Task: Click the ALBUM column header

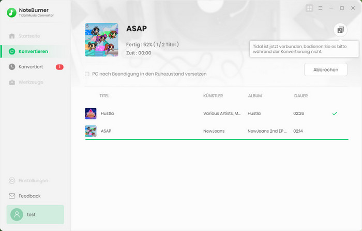Action: click(255, 96)
